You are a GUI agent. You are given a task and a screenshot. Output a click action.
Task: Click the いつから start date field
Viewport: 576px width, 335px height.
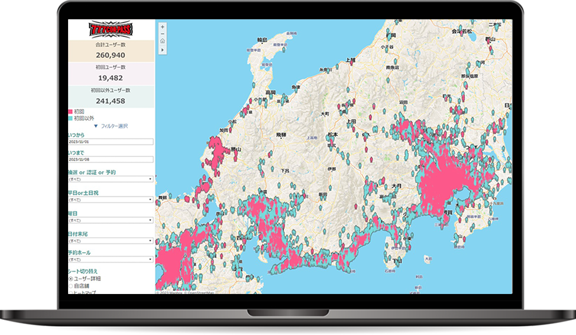[x=111, y=142]
